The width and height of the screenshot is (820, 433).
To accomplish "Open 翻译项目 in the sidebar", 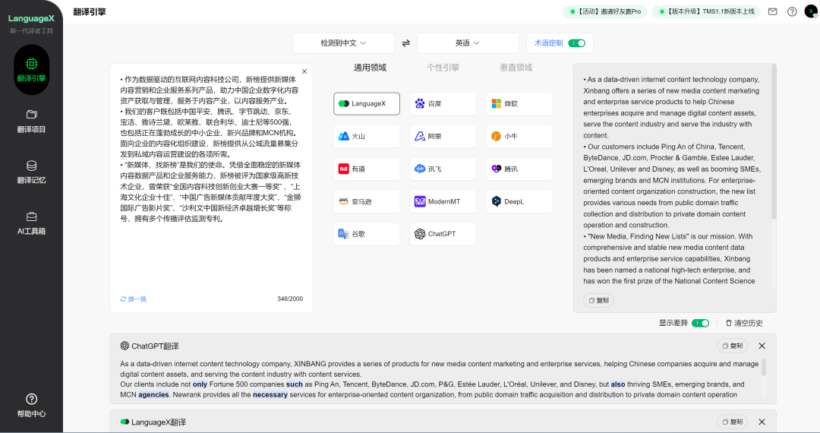I will point(31,121).
